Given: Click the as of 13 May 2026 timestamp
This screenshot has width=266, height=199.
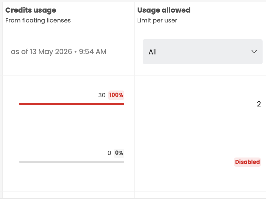Looking at the screenshot, I should click(x=59, y=52).
